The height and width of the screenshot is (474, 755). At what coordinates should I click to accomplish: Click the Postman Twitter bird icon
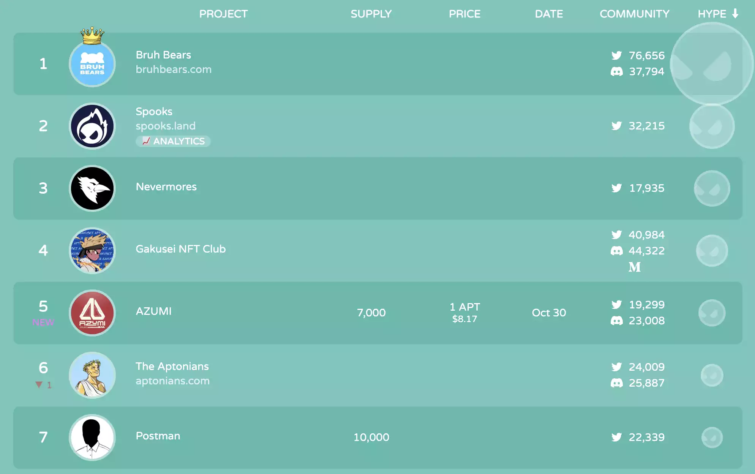pyautogui.click(x=616, y=437)
